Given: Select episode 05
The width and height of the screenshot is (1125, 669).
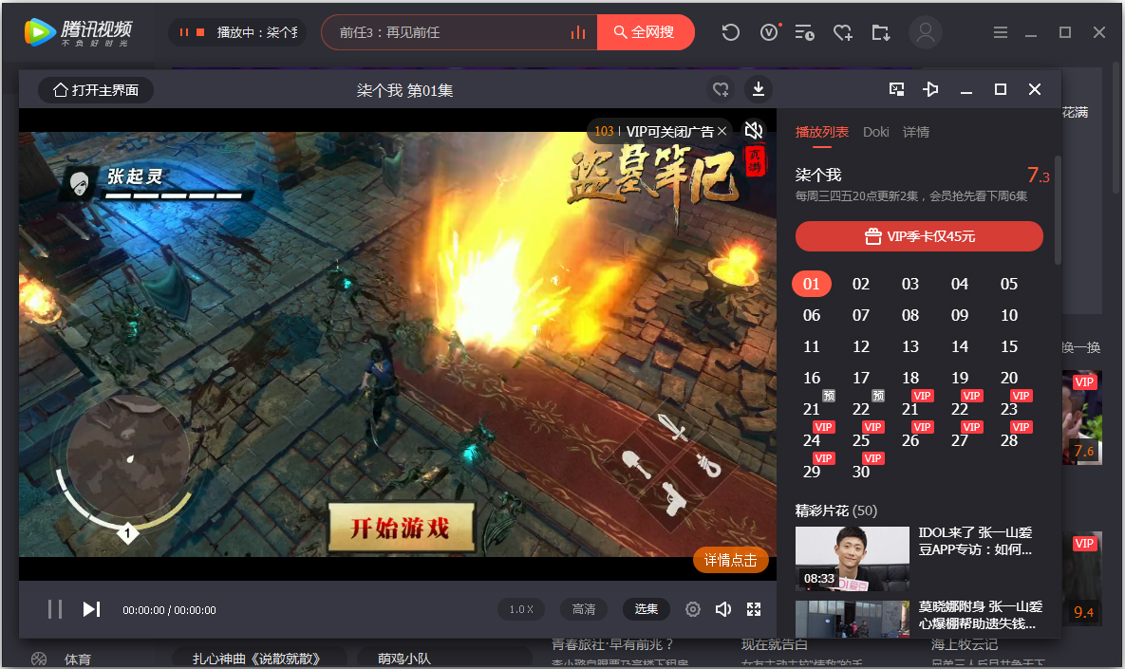Looking at the screenshot, I should coord(1009,284).
